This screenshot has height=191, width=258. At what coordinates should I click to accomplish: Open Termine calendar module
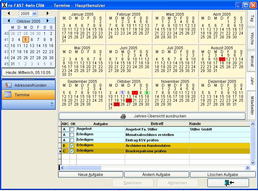(x=28, y=95)
